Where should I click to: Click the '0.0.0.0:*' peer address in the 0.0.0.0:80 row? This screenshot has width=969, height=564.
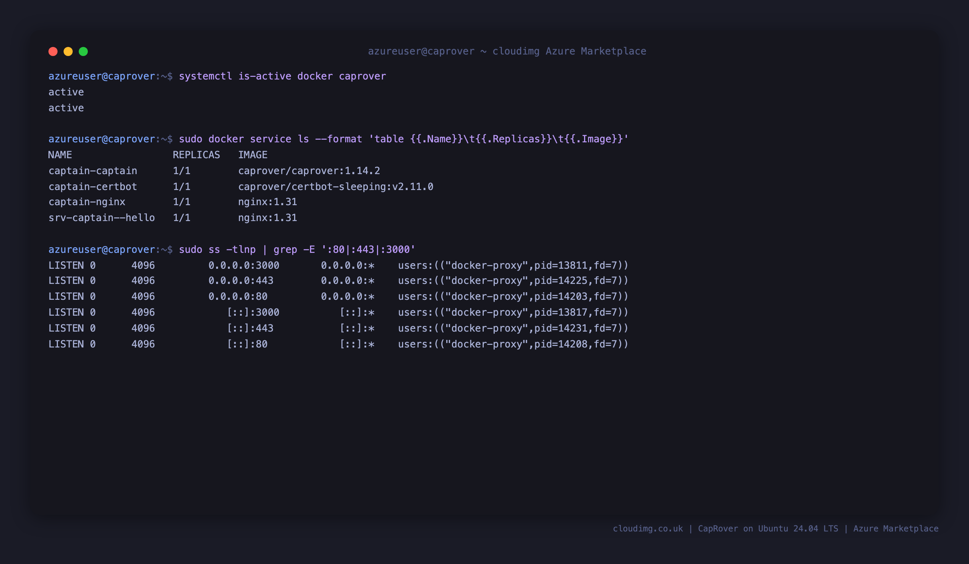point(347,296)
